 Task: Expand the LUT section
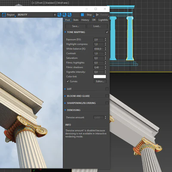(x=65, y=89)
